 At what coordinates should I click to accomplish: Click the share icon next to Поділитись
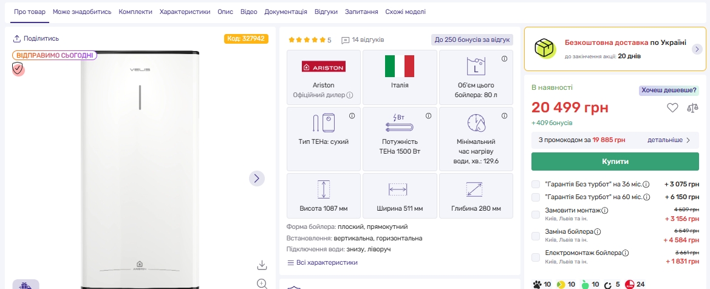point(17,39)
